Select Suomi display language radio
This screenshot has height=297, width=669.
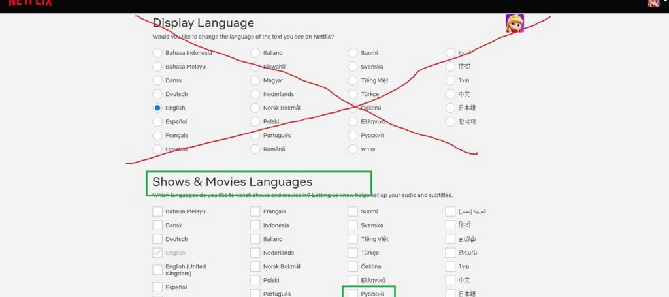[352, 53]
